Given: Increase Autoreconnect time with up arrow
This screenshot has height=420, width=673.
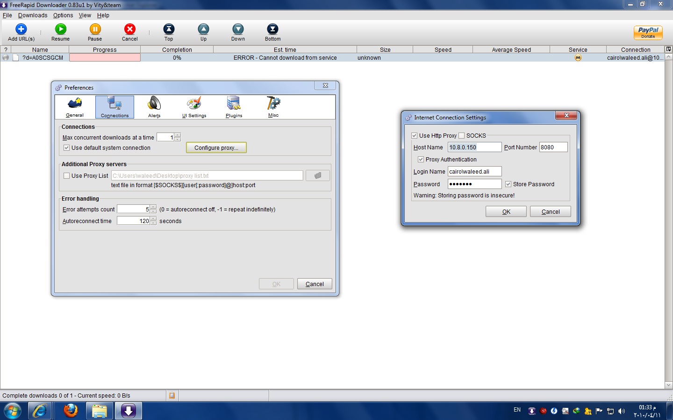Looking at the screenshot, I should click(x=153, y=219).
